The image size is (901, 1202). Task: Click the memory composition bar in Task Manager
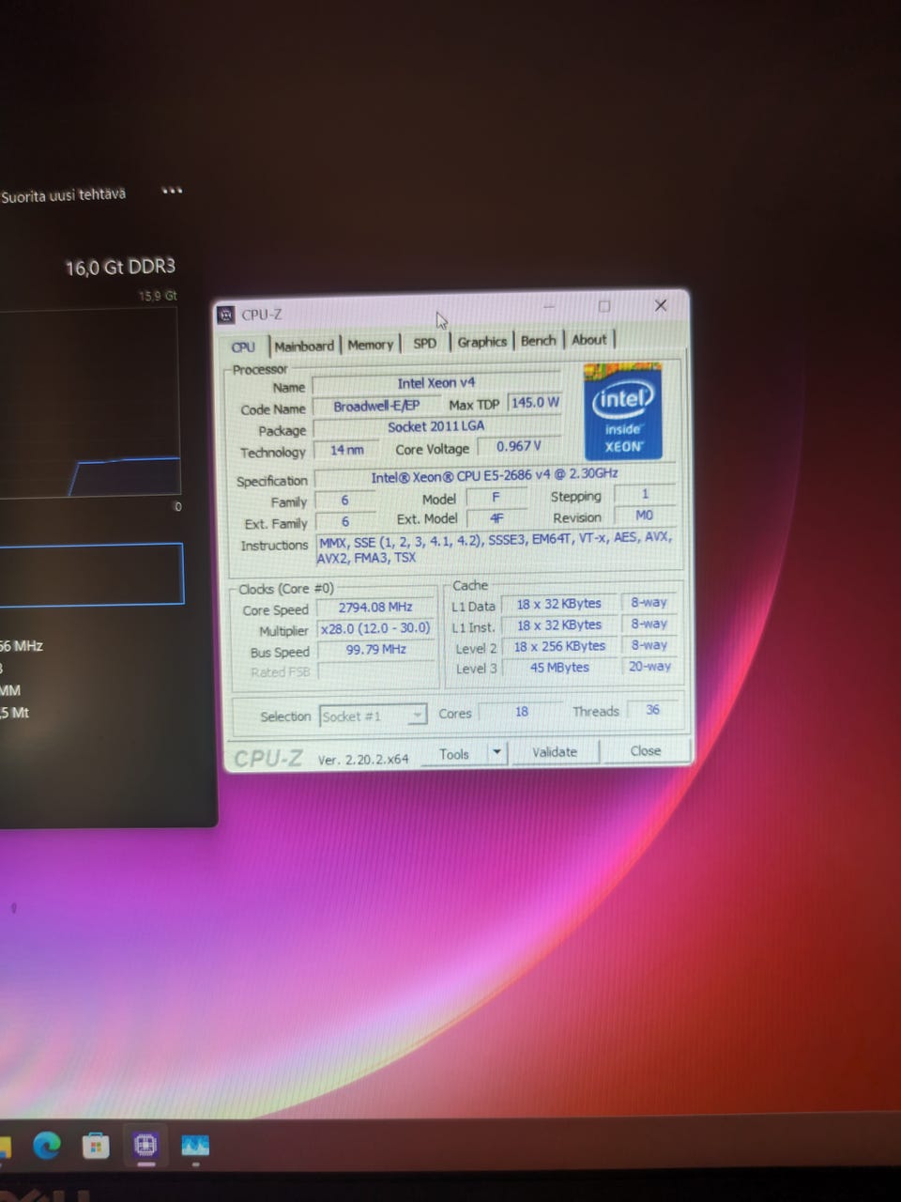click(x=91, y=574)
